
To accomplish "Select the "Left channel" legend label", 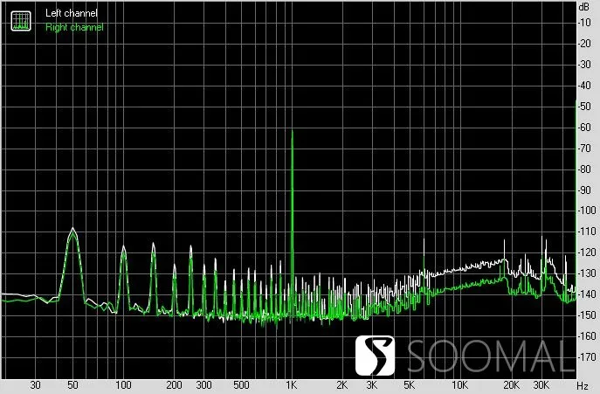I will coord(72,13).
